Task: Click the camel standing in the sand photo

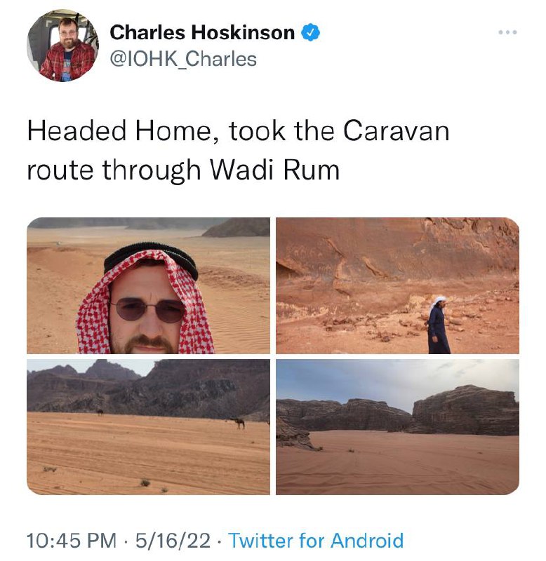Action: (x=238, y=423)
